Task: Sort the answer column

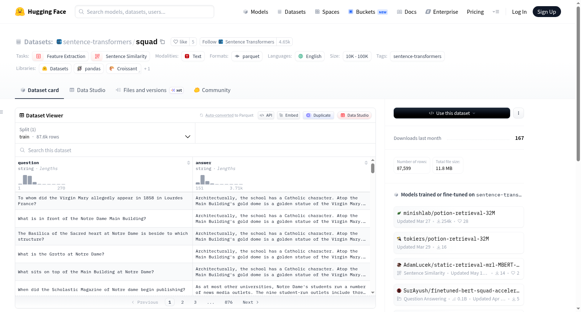Action: (366, 163)
